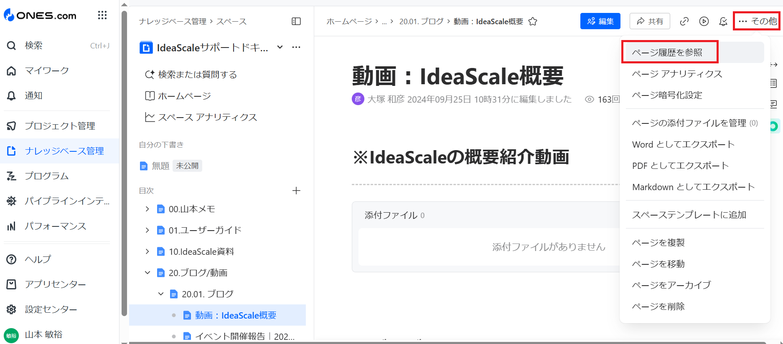783x344 pixels.
Task: Select ページを削除
Action: [x=695, y=306]
